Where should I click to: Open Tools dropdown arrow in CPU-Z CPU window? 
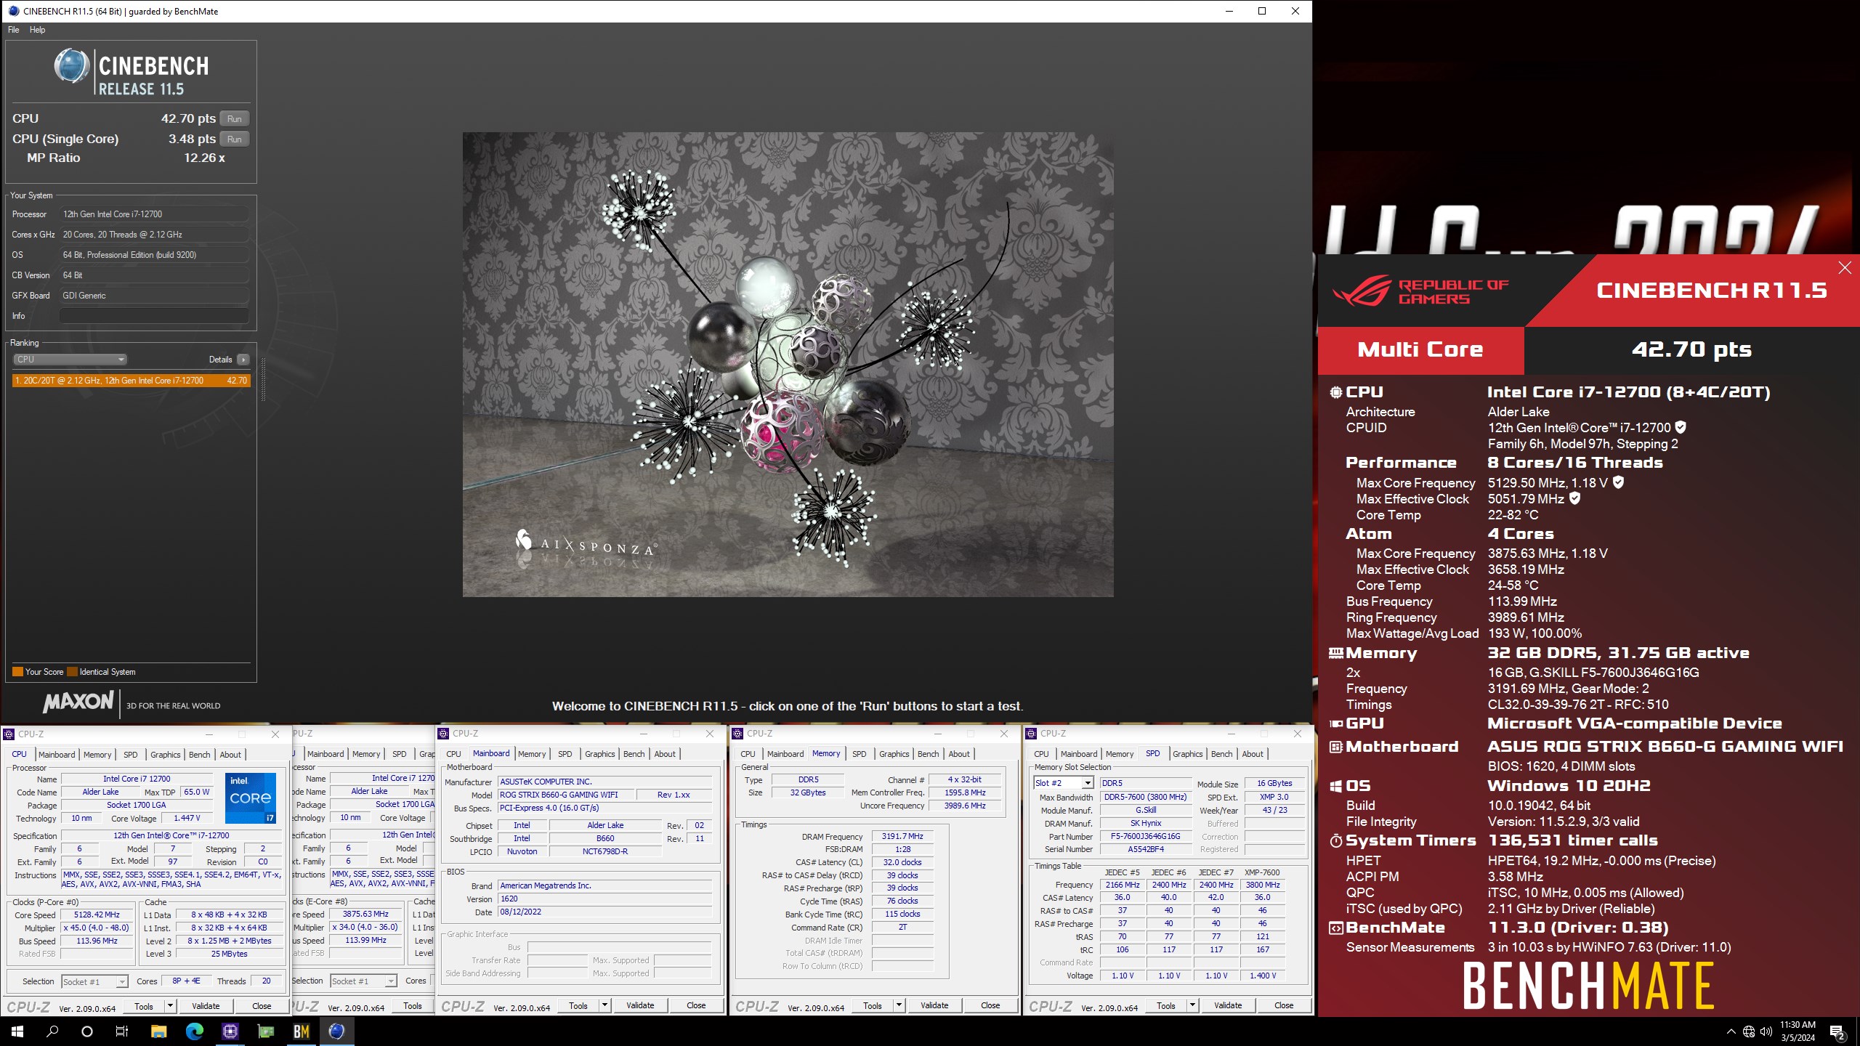pyautogui.click(x=171, y=1006)
